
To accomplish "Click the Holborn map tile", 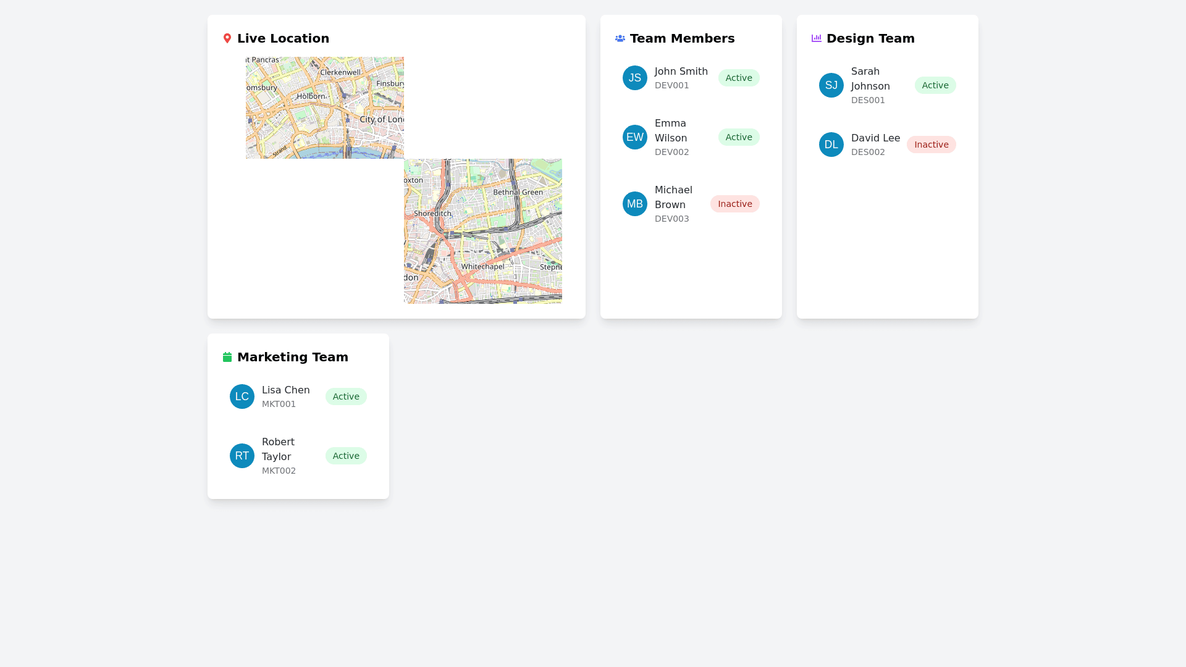I will coord(325,108).
